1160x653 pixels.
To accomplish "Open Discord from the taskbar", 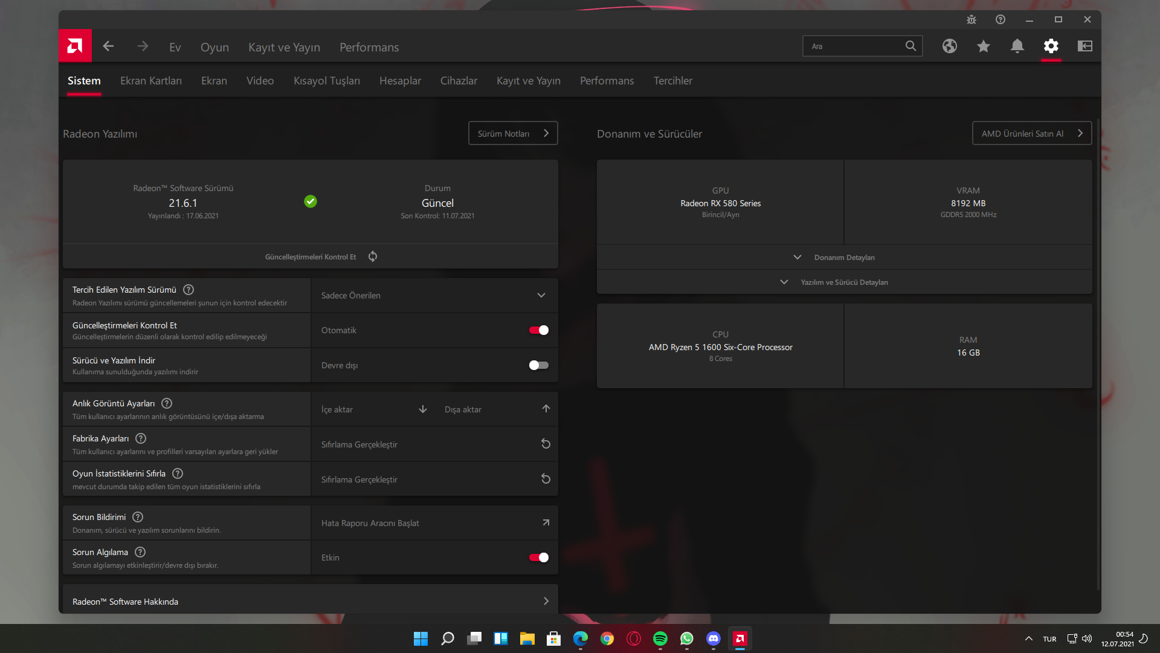I will [714, 638].
